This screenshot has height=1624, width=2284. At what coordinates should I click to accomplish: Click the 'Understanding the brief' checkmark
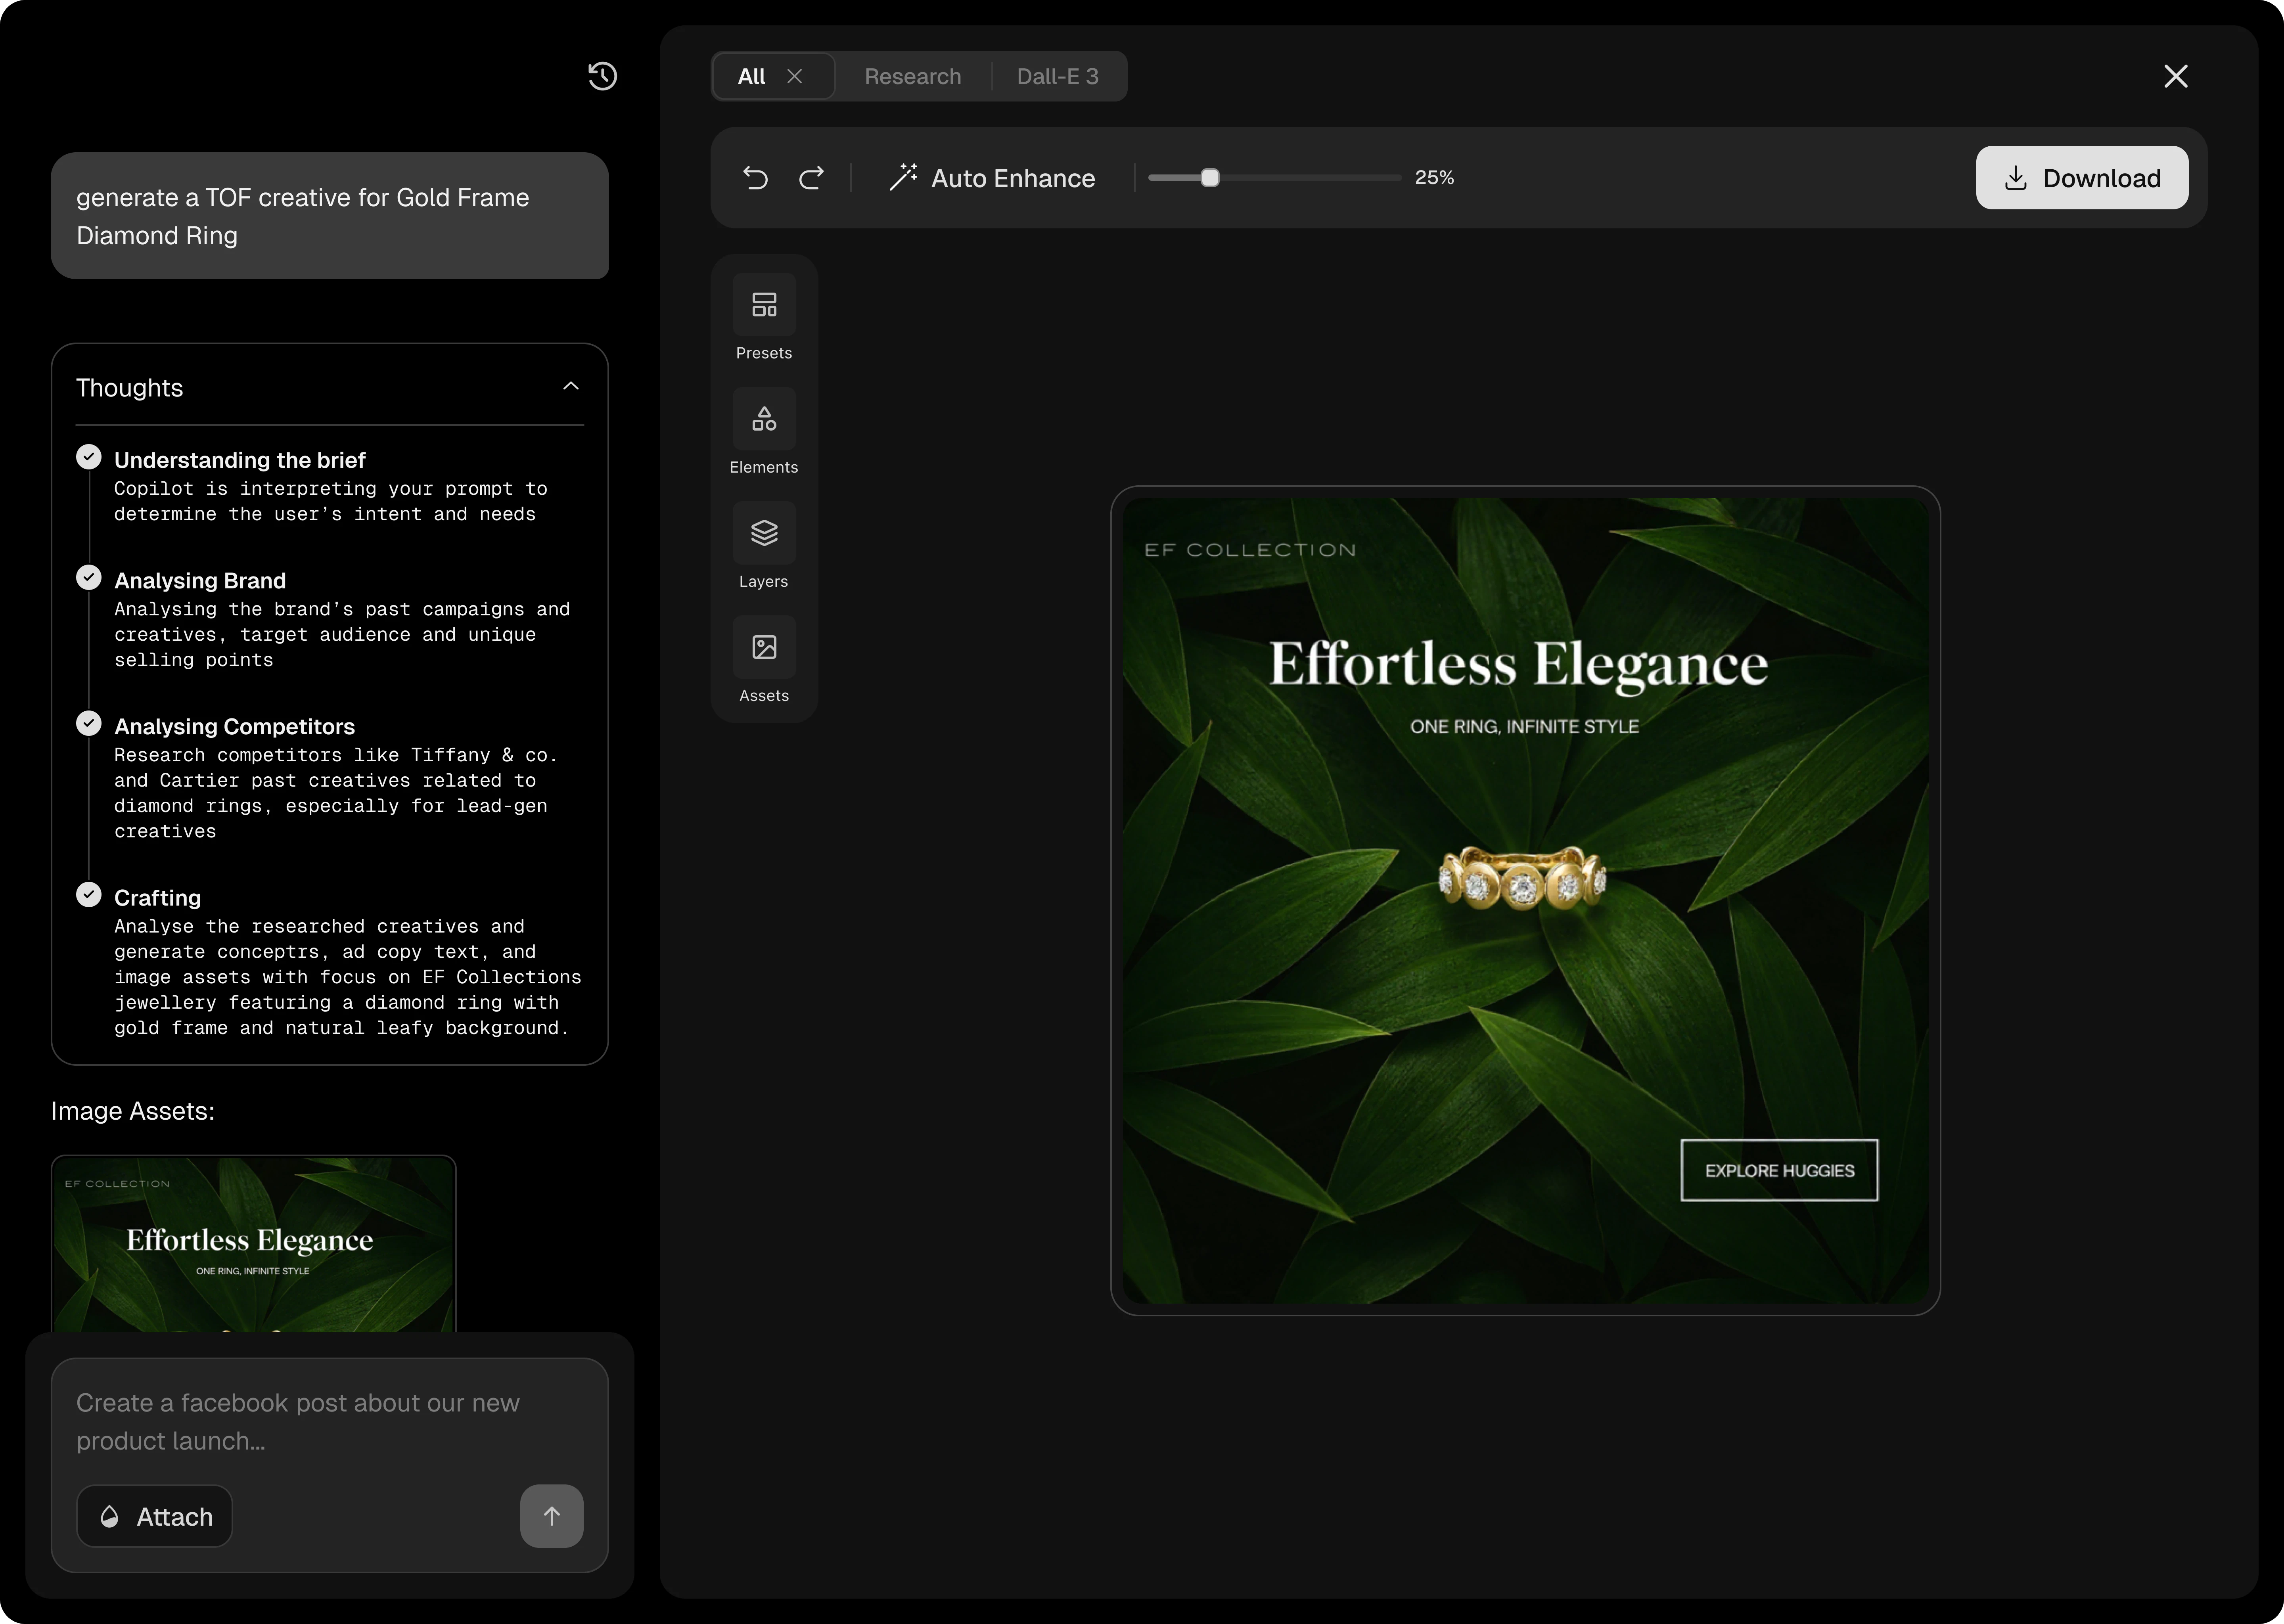(x=89, y=457)
